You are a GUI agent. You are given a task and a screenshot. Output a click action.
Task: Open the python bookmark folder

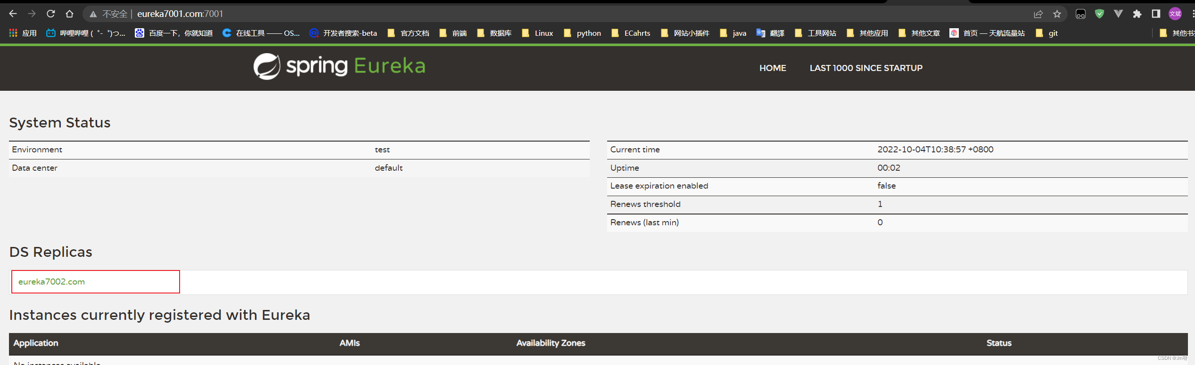[x=582, y=33]
